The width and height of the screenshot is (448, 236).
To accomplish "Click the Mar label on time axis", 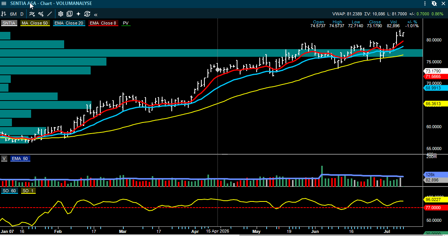I will click(x=123, y=231).
